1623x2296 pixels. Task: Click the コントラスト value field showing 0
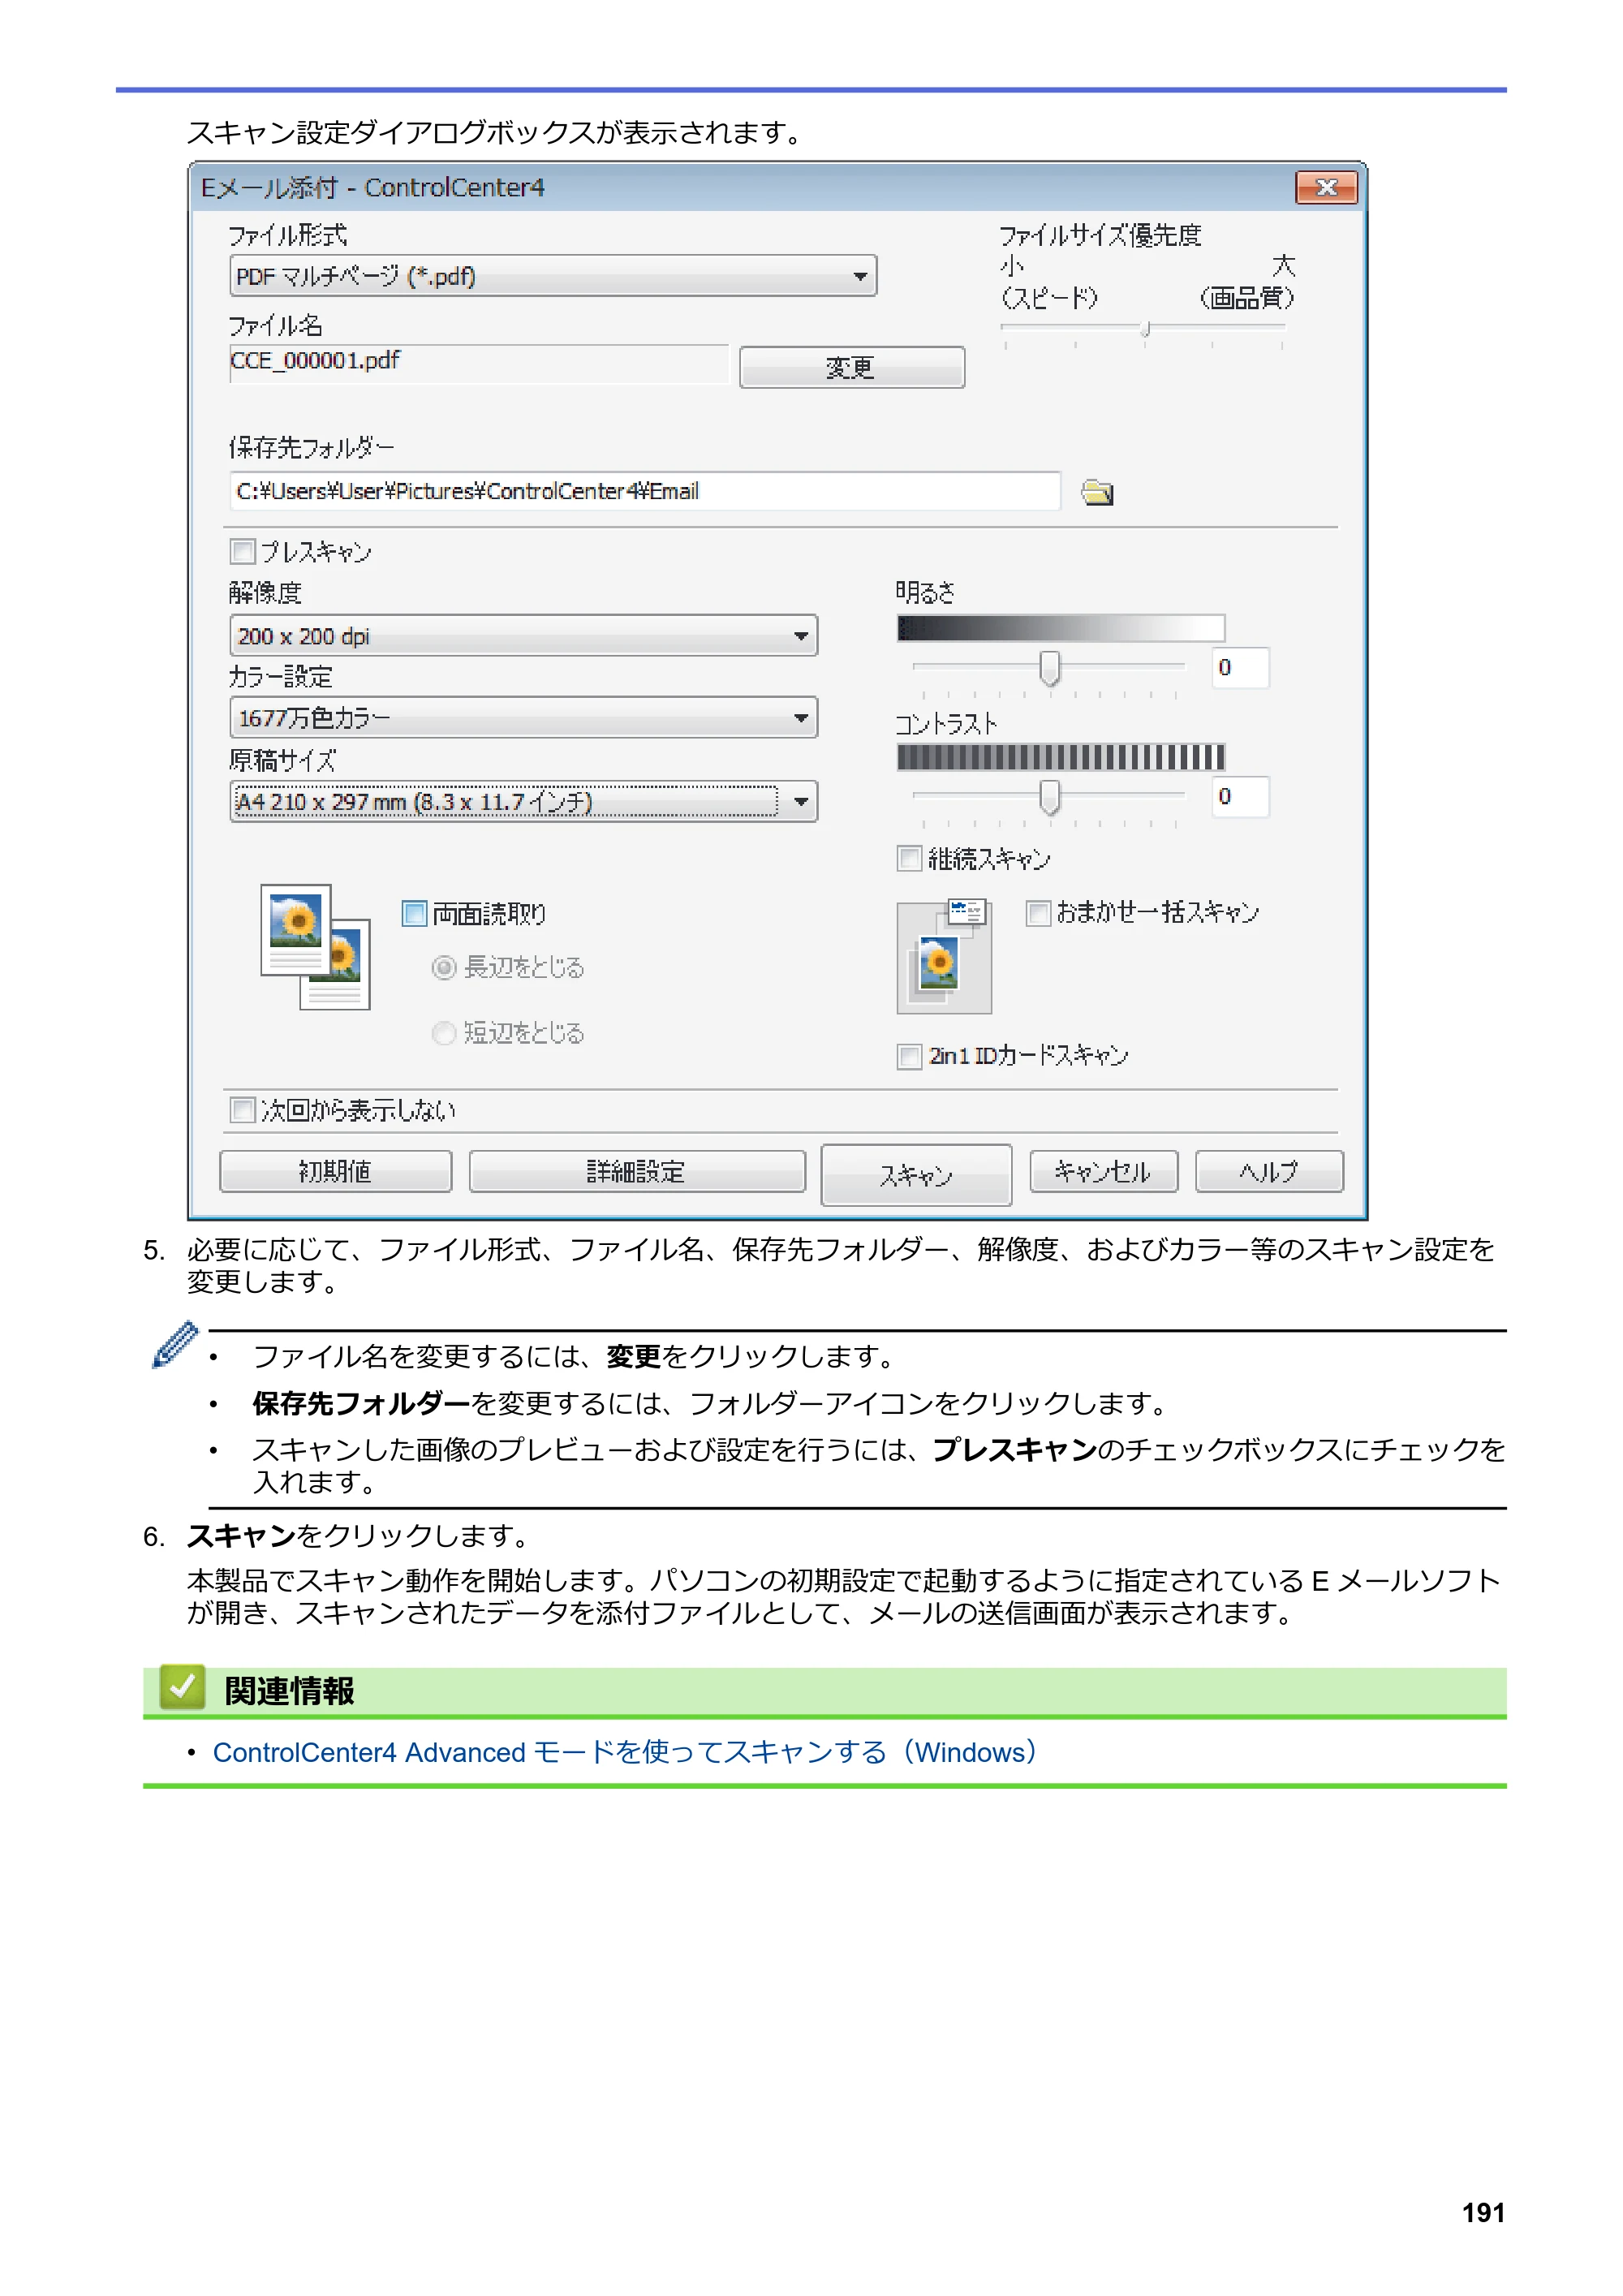click(x=1241, y=797)
